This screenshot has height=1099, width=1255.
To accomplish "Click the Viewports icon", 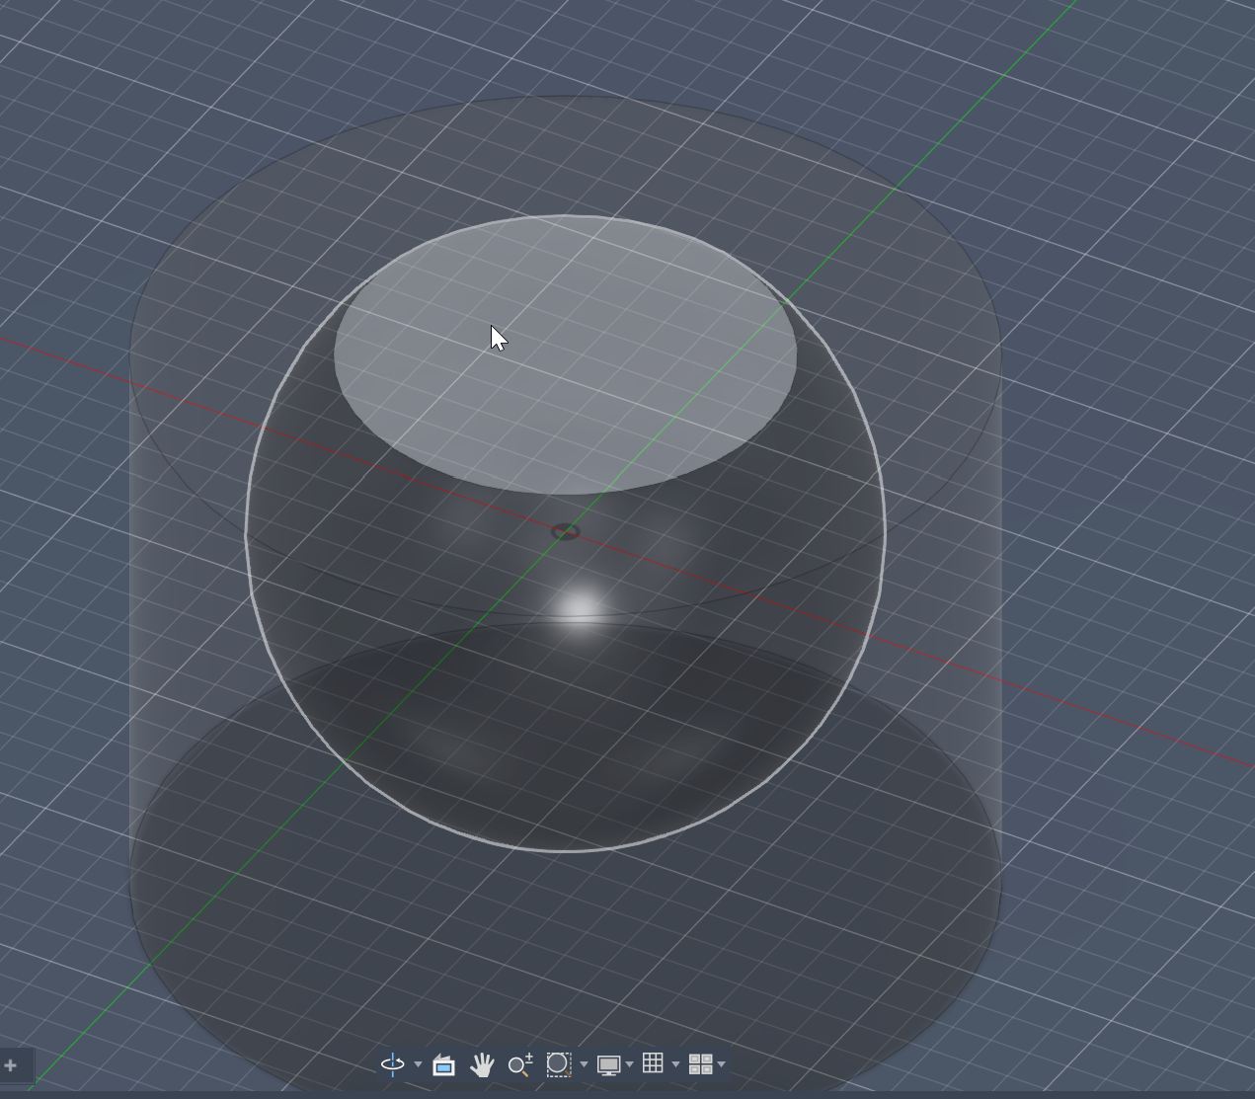I will point(703,1064).
